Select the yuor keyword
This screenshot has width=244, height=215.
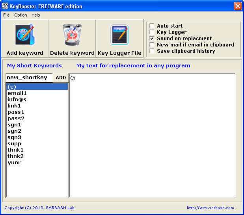pos(37,162)
